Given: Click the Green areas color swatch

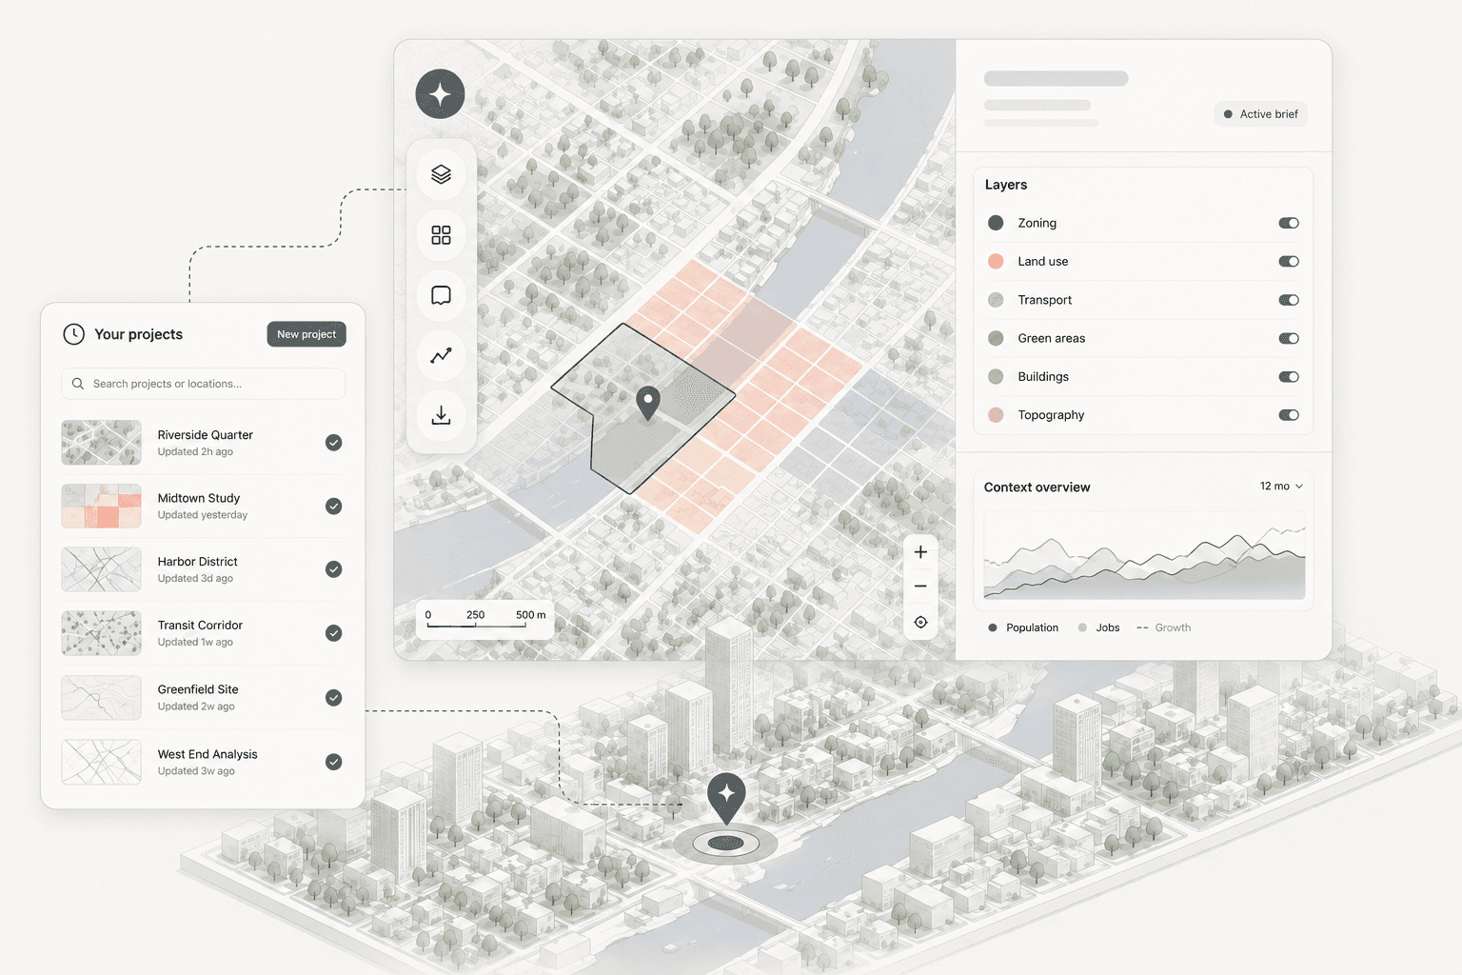Looking at the screenshot, I should click(996, 338).
